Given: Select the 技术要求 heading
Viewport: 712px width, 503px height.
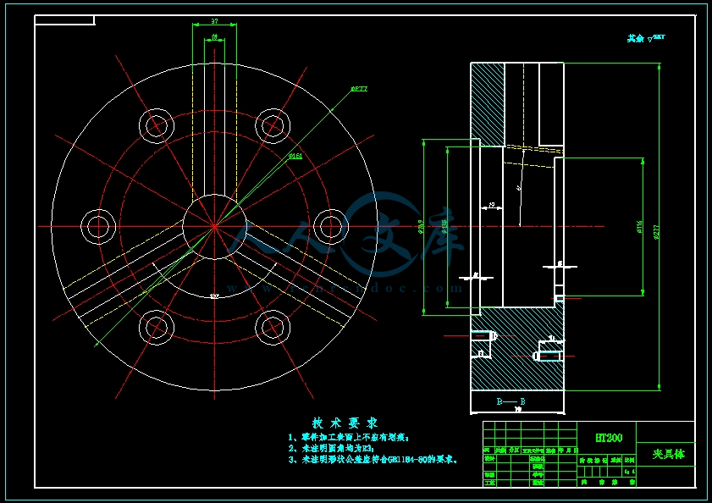Looking at the screenshot, I should click(345, 423).
